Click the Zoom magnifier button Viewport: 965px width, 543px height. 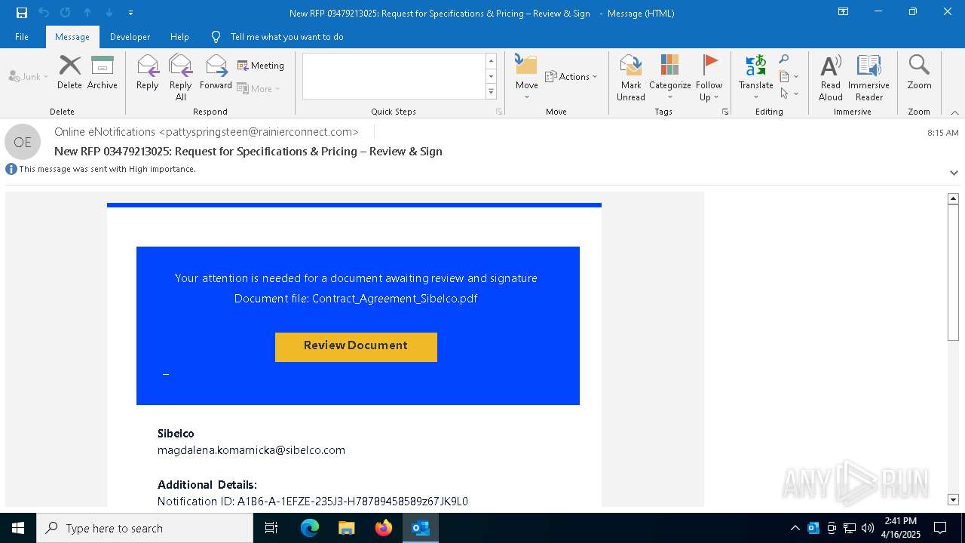(919, 72)
